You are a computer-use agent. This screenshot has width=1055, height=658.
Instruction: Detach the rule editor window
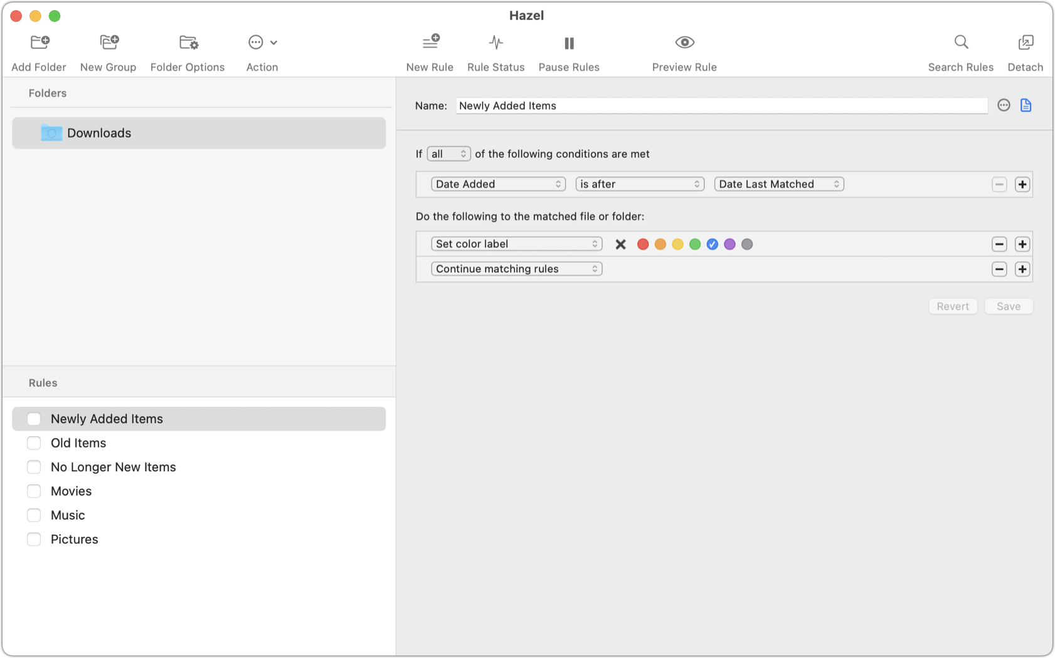coord(1026,43)
